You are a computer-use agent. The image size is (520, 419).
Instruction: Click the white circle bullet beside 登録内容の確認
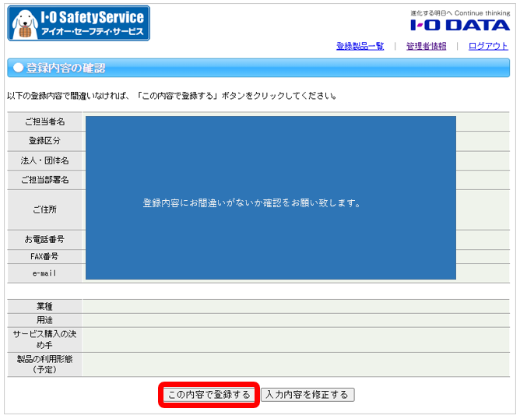point(18,68)
